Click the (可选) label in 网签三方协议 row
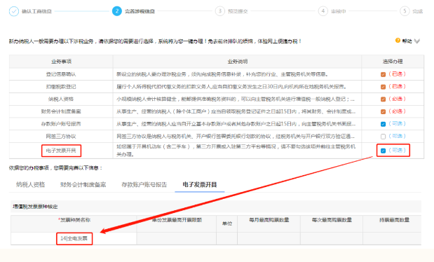Image resolution: width=434 pixels, height=262 pixels. click(x=397, y=136)
